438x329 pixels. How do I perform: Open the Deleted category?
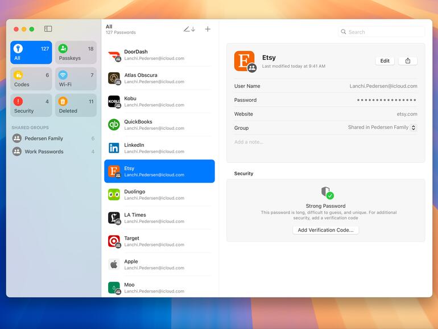[x=76, y=105]
